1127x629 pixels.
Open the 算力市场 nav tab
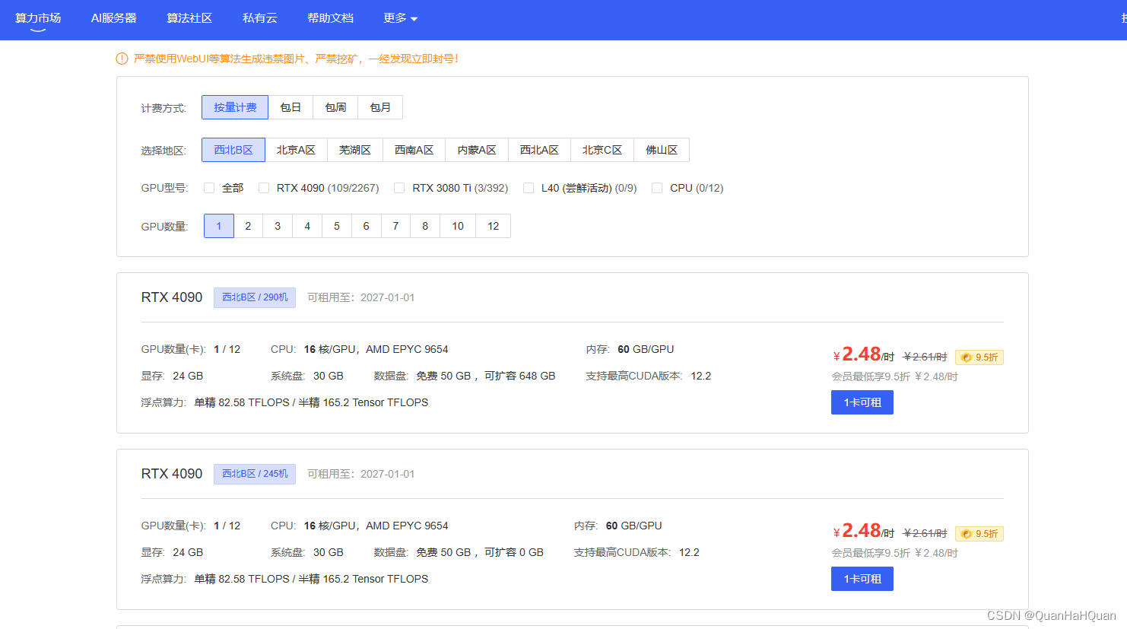[38, 18]
